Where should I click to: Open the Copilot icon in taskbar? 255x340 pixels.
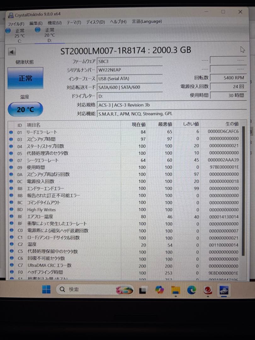coord(159,290)
